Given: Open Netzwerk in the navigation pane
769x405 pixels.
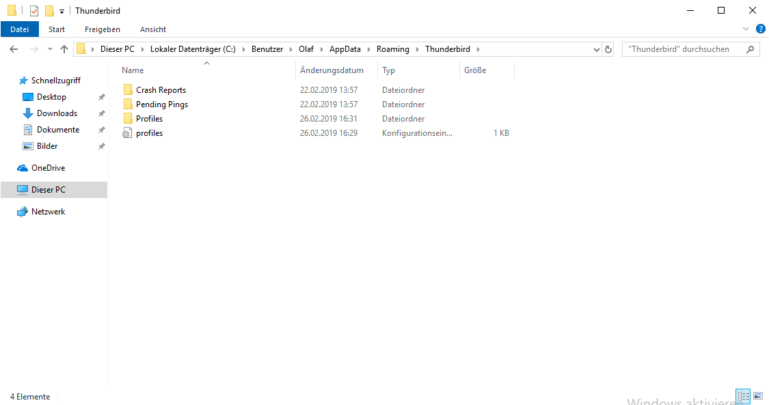Looking at the screenshot, I should click(48, 212).
